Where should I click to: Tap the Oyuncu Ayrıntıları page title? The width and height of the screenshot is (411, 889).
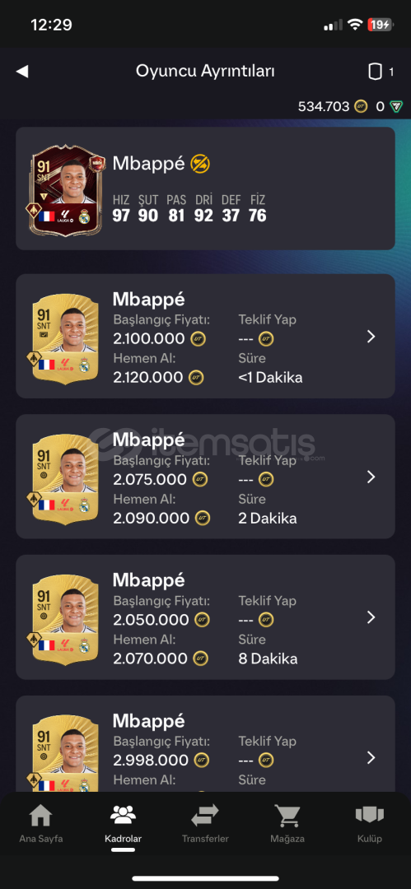205,72
